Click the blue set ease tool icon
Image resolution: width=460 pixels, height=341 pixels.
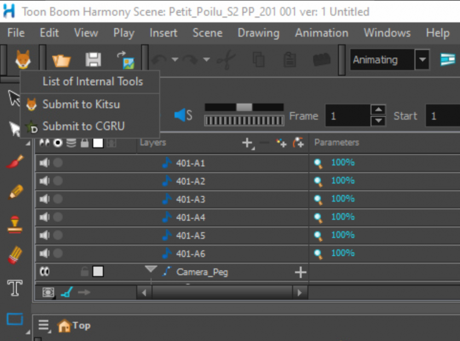[x=67, y=292]
